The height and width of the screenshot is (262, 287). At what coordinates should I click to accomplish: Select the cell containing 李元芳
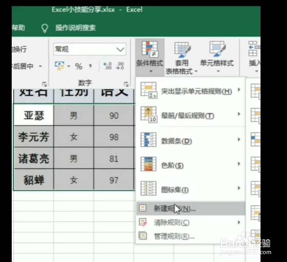pos(34,137)
